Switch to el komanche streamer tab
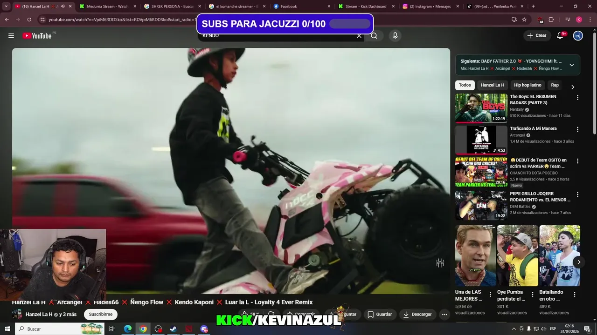 (x=236, y=7)
